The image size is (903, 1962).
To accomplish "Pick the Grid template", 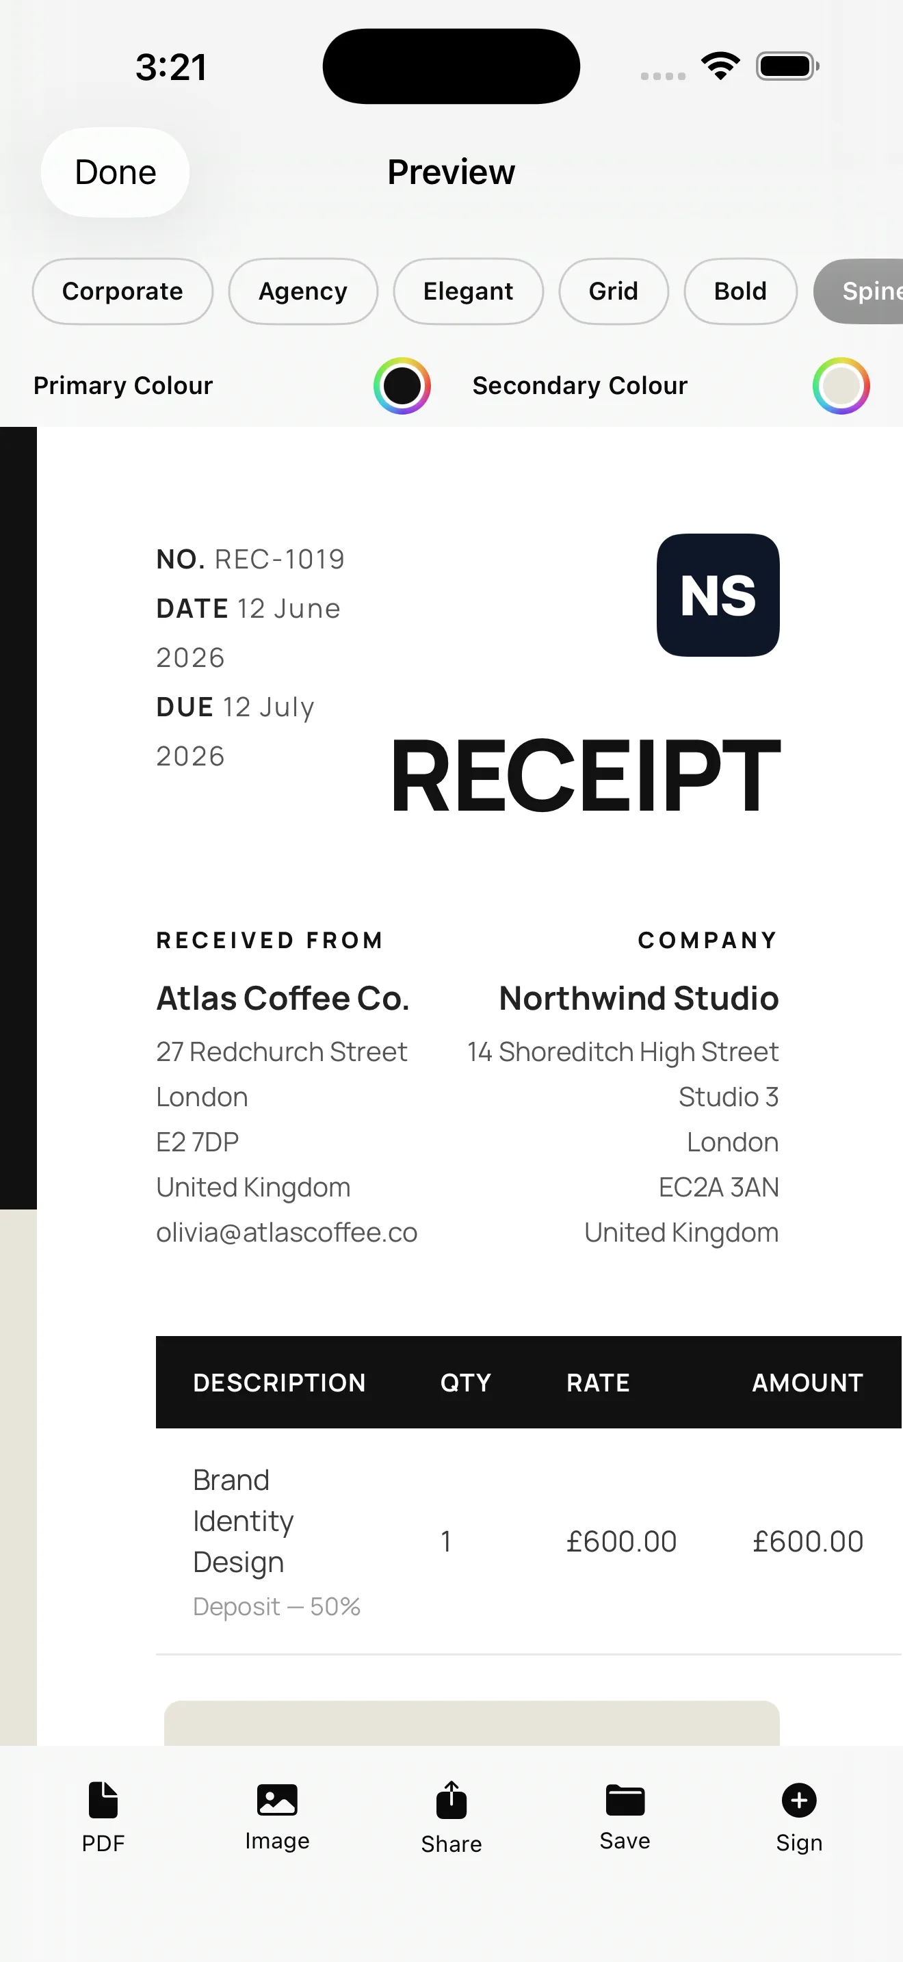I will 614,291.
